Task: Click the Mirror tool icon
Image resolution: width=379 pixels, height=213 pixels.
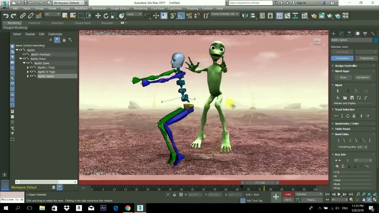Action: [245, 16]
